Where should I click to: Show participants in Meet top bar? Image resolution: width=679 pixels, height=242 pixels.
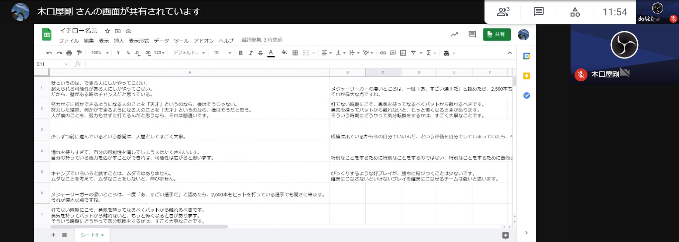(x=503, y=11)
